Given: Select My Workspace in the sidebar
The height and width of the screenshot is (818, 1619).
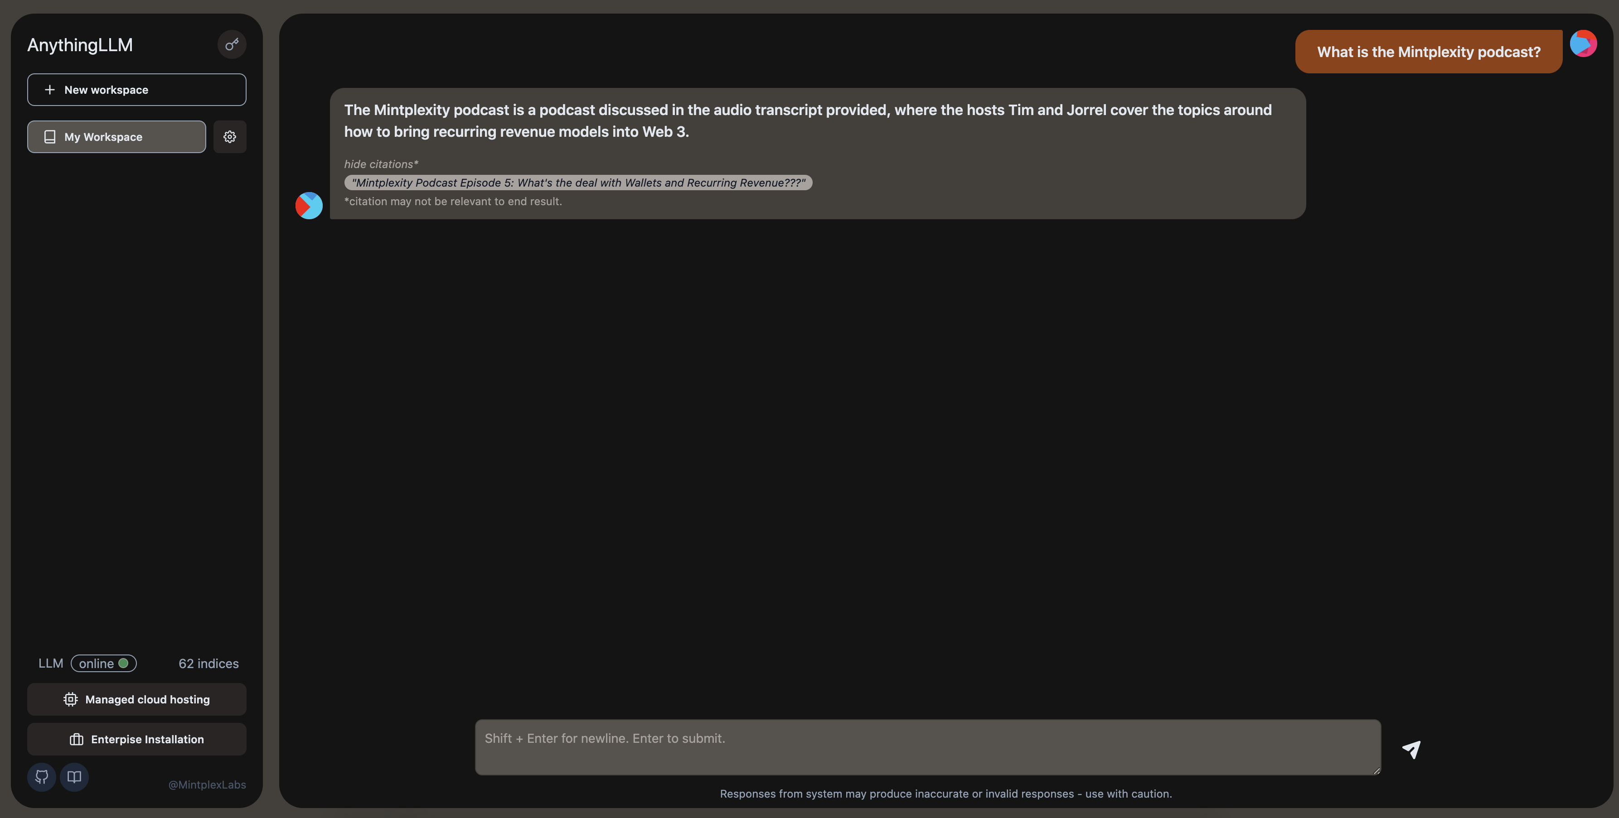Looking at the screenshot, I should pos(116,137).
